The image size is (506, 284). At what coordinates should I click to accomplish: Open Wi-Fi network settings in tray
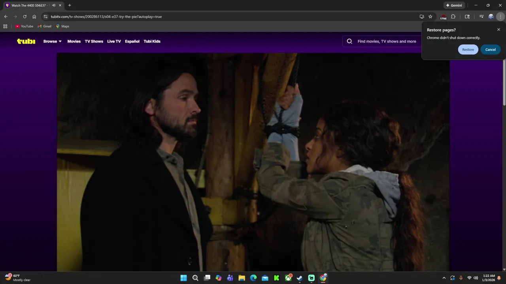point(469,278)
